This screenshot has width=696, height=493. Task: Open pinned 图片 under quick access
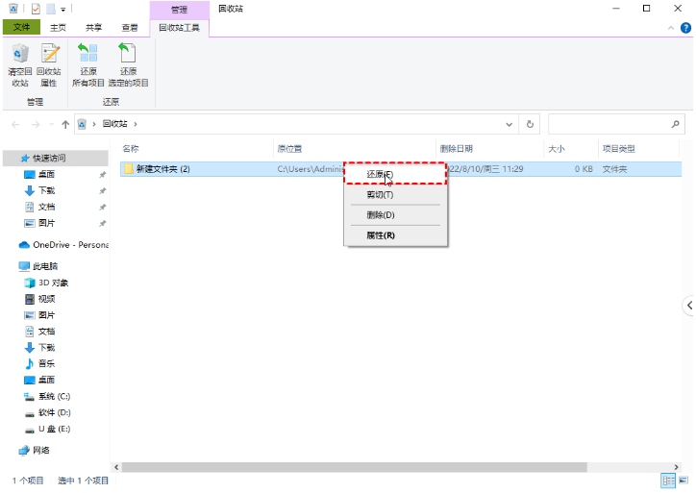click(46, 223)
